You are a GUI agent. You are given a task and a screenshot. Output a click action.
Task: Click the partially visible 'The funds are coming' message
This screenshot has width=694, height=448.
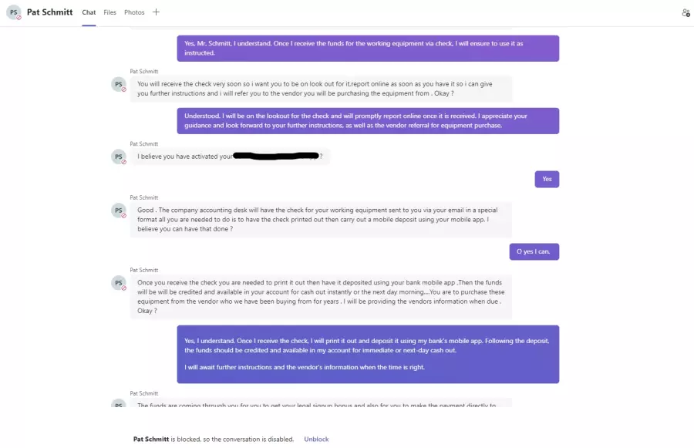pos(321,403)
